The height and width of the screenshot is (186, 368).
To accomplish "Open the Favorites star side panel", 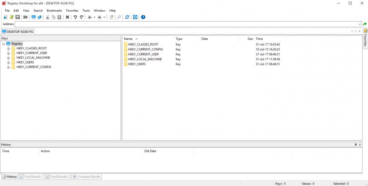I will click(365, 38).
